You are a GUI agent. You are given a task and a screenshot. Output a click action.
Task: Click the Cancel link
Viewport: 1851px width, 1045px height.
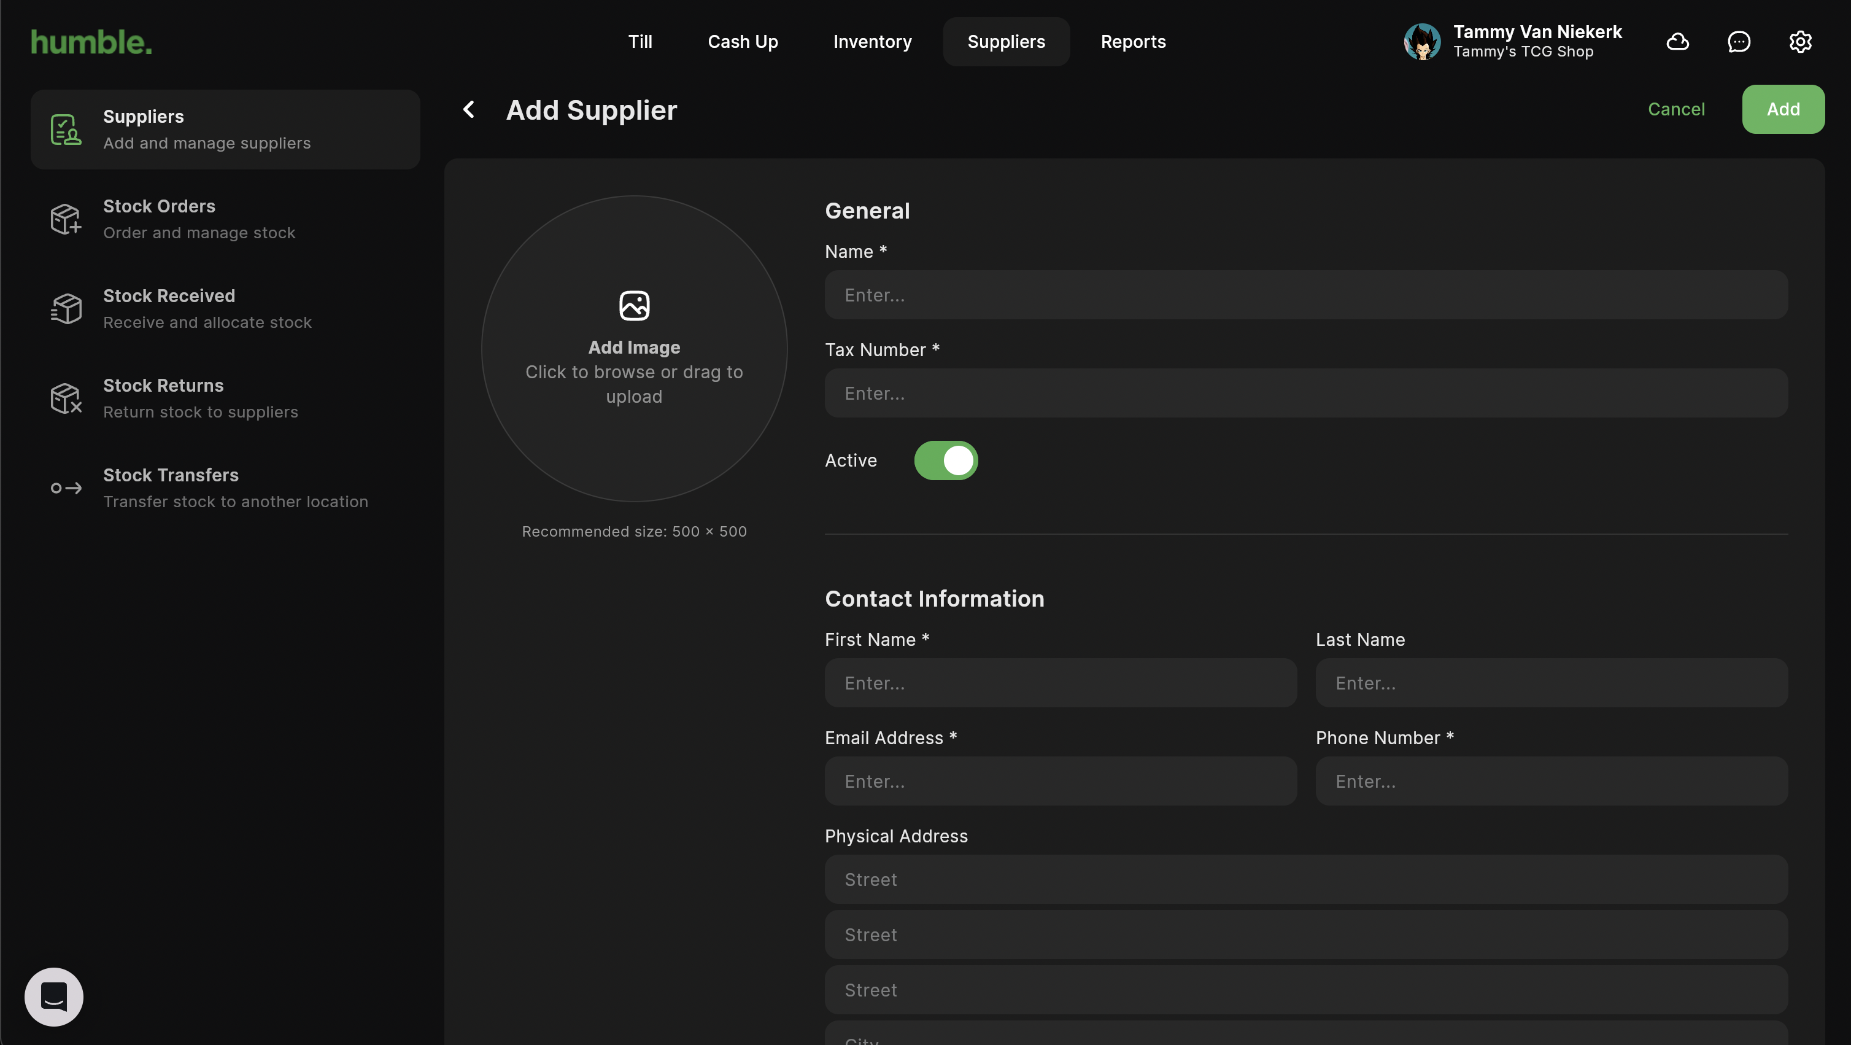1675,109
